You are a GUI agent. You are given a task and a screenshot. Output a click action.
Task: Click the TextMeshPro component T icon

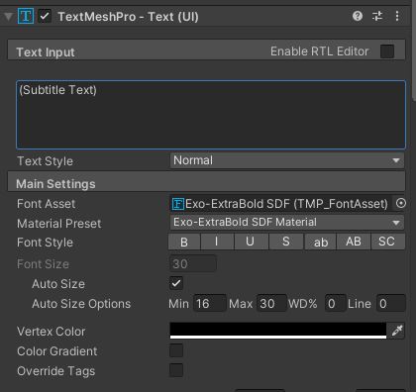[26, 17]
